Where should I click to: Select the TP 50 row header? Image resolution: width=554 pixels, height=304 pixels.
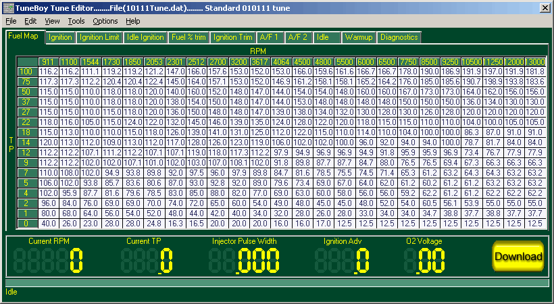click(27, 92)
